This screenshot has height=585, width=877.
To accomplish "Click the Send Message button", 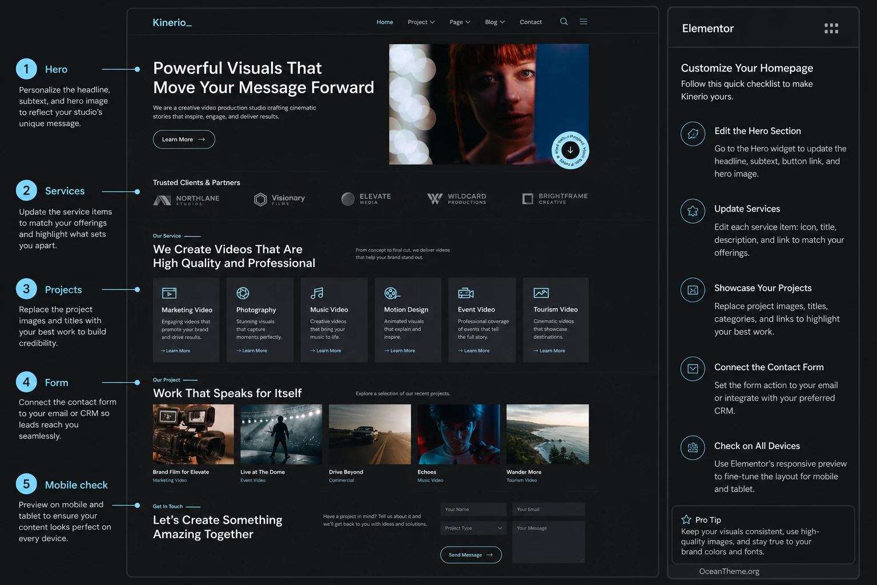I will (471, 555).
